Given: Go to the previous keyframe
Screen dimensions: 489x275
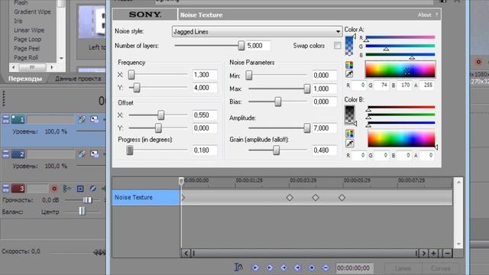Looking at the screenshot, I should coord(270,267).
